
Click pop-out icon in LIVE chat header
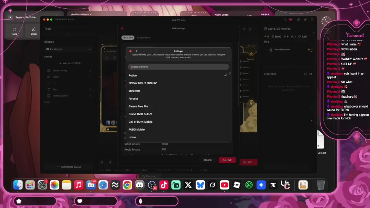coord(311,74)
